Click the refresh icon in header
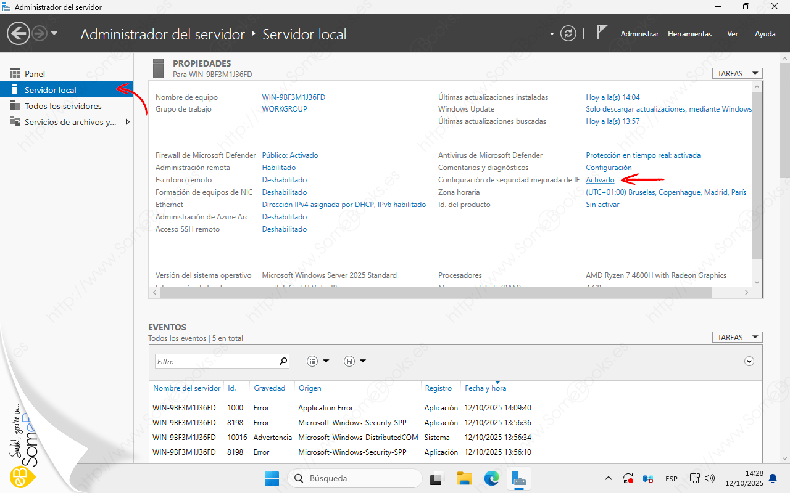This screenshot has width=790, height=493. (x=568, y=33)
